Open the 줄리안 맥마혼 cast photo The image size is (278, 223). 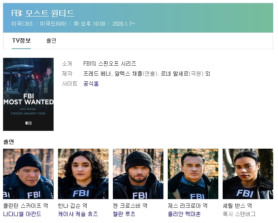coord(193,174)
